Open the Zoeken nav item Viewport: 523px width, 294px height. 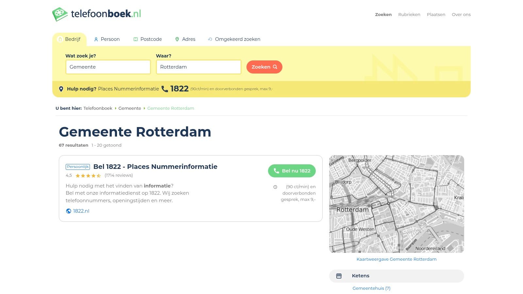pos(383,14)
